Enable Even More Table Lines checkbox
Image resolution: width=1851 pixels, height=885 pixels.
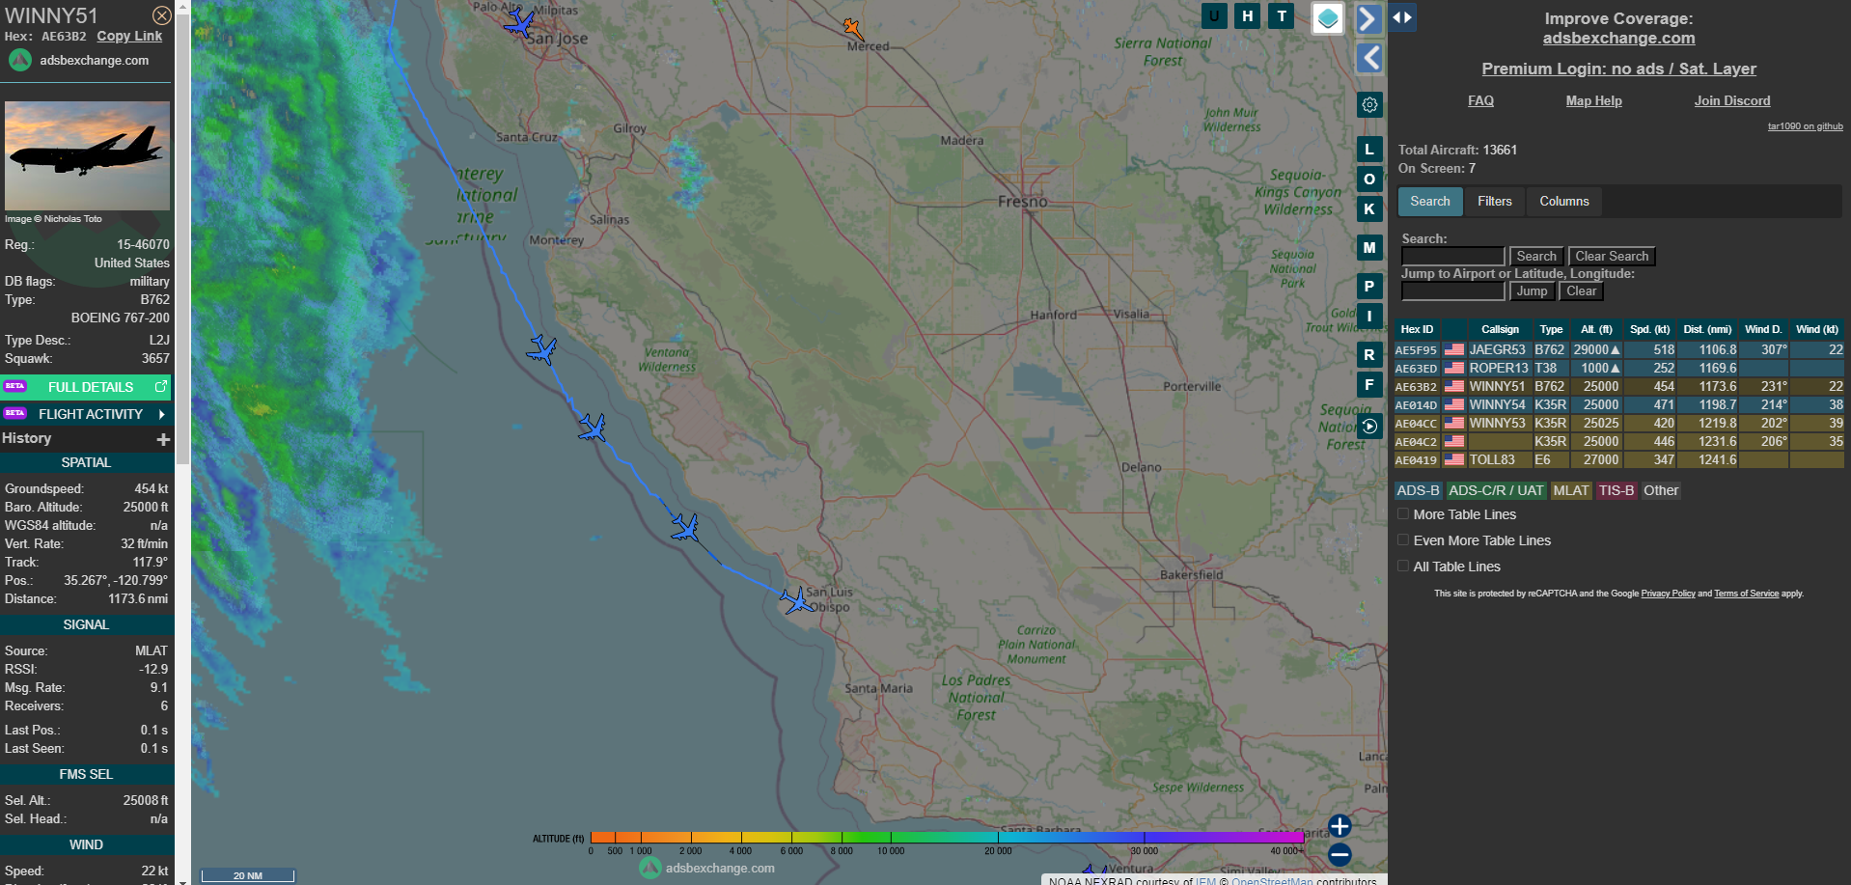[1403, 540]
